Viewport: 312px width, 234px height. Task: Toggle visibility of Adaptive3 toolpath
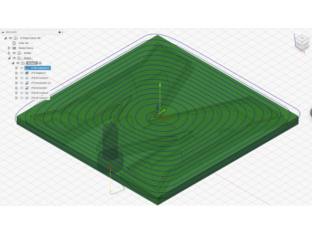pos(22,68)
